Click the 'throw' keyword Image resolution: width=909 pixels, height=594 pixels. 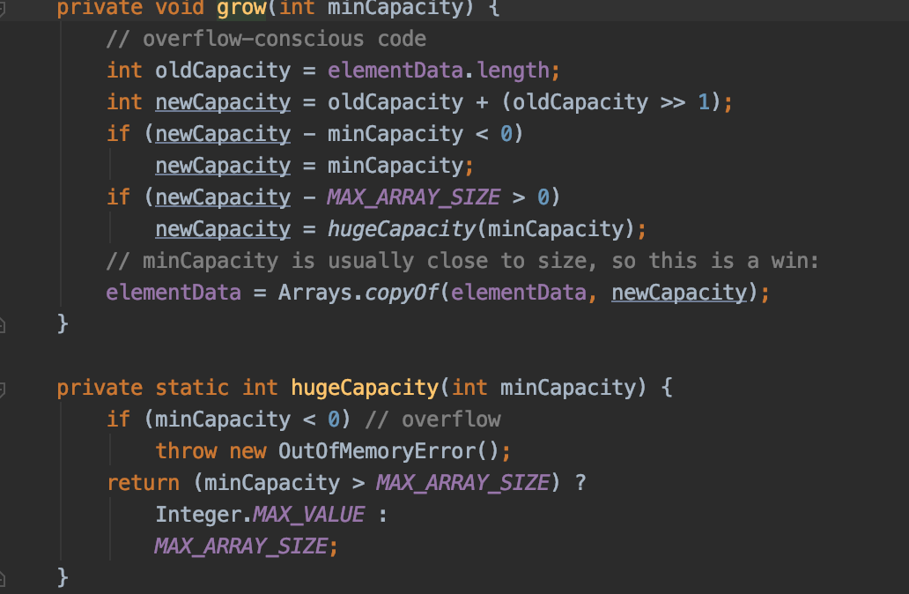[186, 451]
